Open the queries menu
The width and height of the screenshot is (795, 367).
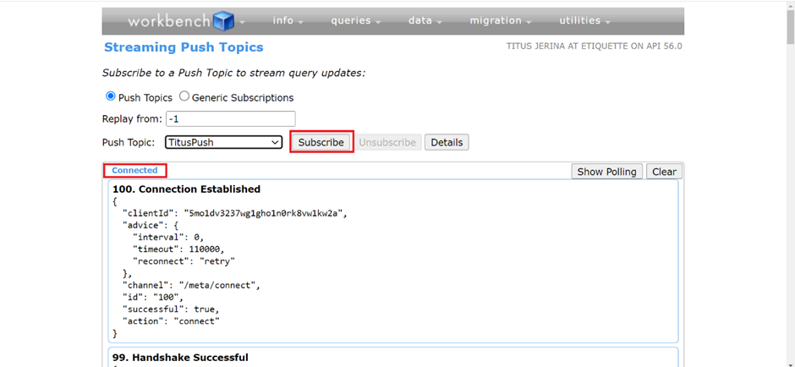pyautogui.click(x=358, y=21)
